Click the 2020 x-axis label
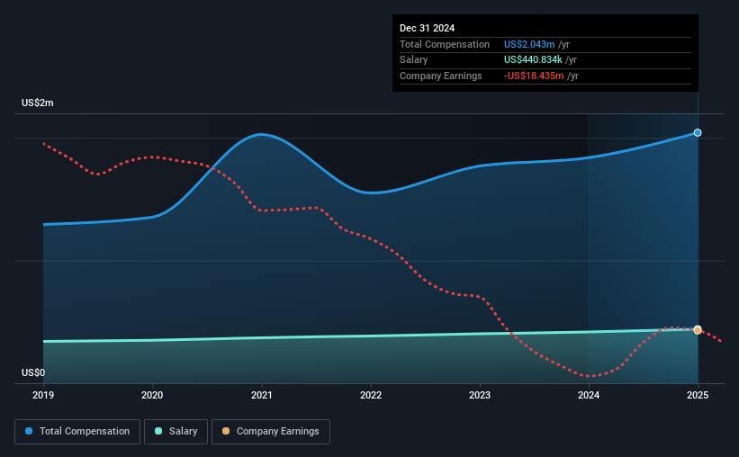 click(x=152, y=395)
